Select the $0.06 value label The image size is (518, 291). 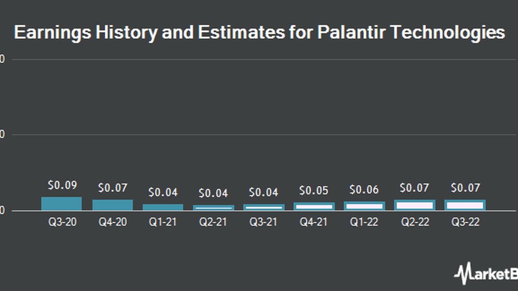coord(364,189)
